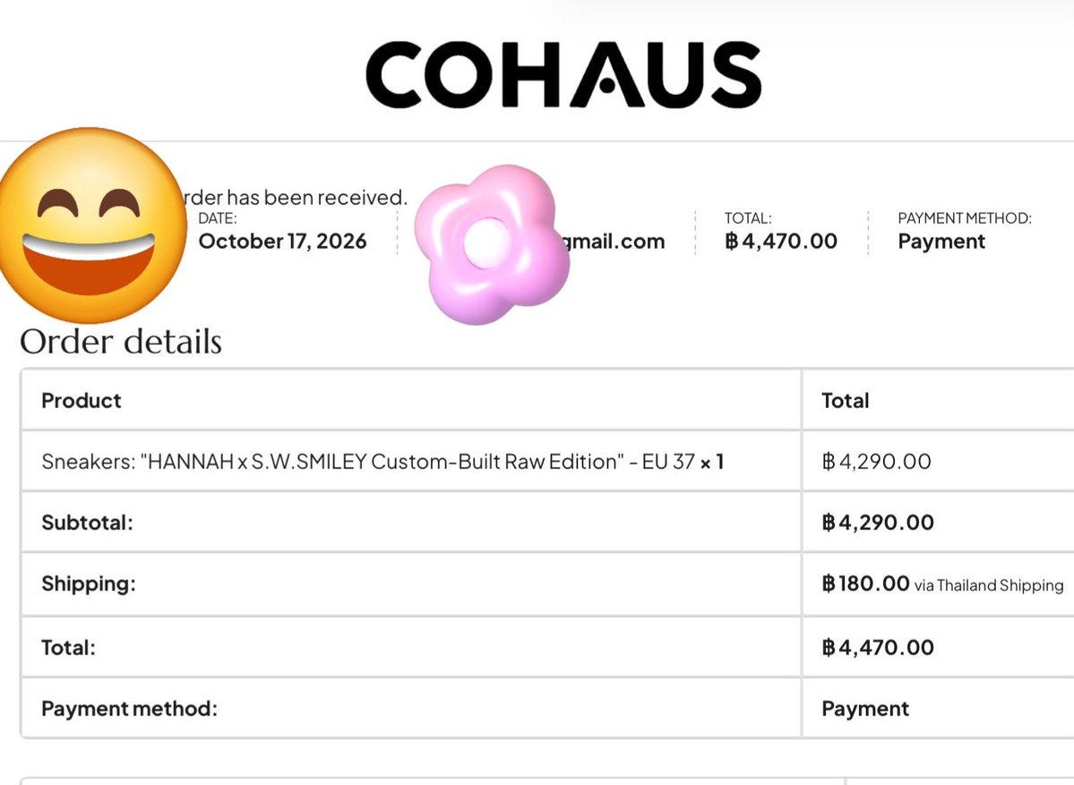Click the ฿180.00 shipping cost

[x=866, y=583]
